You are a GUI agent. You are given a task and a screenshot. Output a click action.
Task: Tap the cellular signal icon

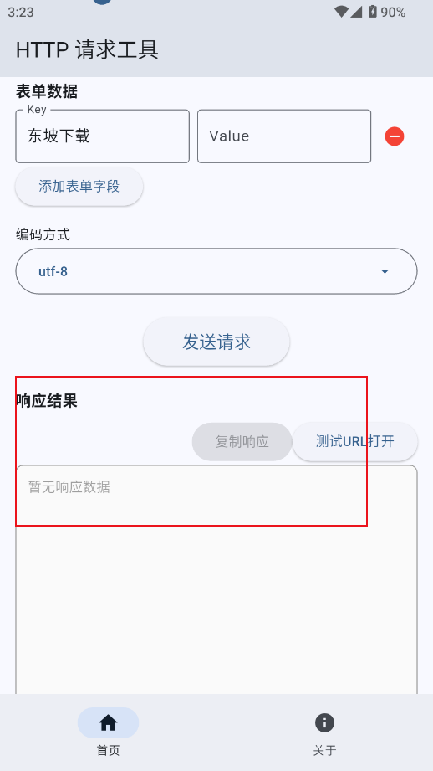356,12
